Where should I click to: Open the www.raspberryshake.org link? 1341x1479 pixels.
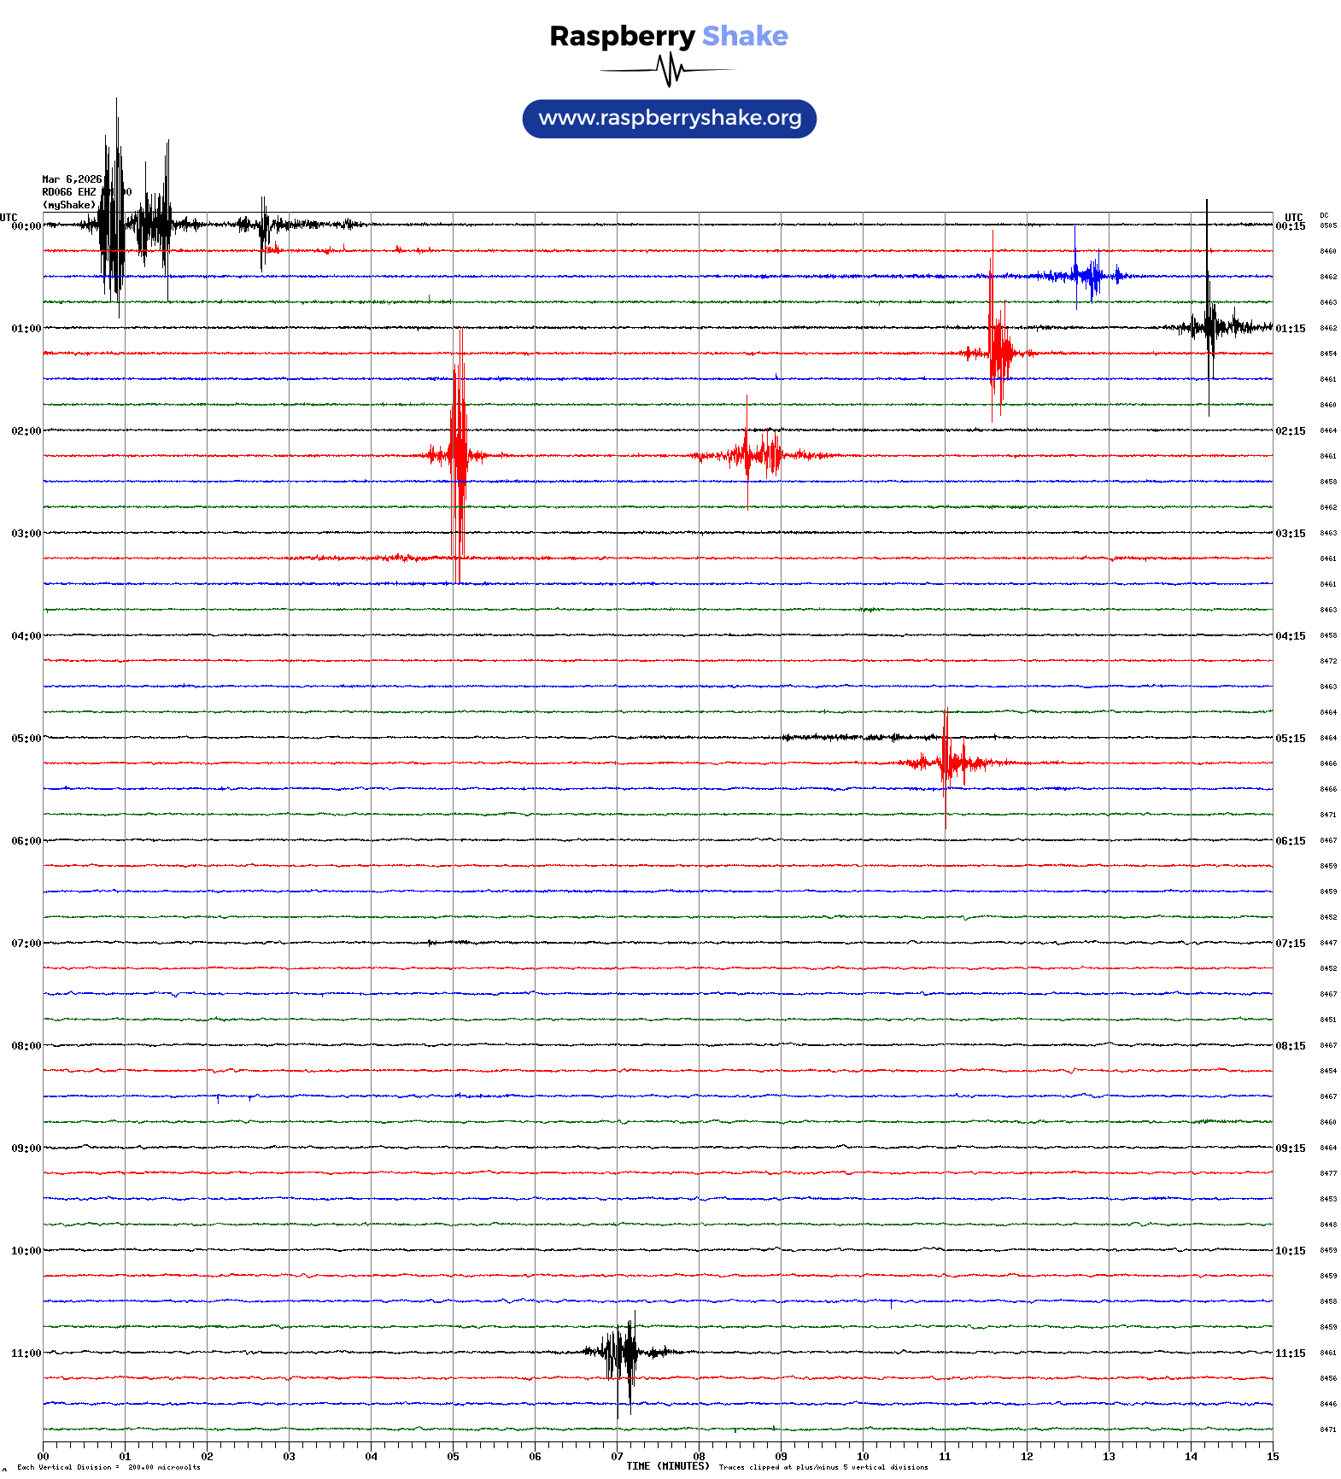669,118
